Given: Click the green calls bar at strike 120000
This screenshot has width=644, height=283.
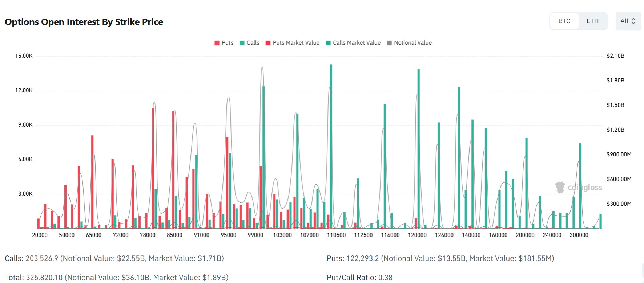Looking at the screenshot, I should (419, 148).
